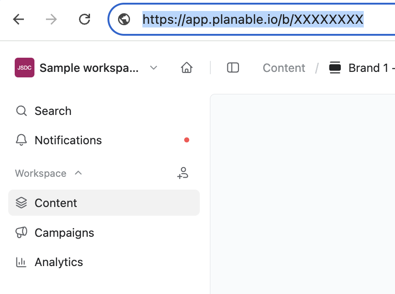
Task: Click the browser back button
Action: 18,20
